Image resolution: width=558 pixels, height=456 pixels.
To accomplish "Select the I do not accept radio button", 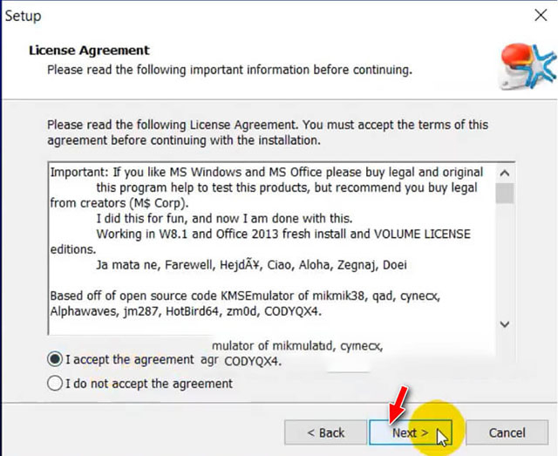I will [x=55, y=384].
